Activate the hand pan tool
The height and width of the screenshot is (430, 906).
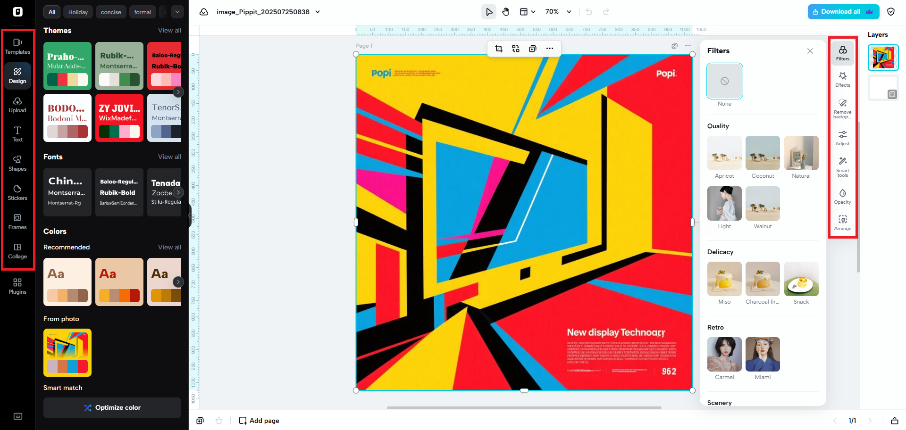pyautogui.click(x=506, y=12)
